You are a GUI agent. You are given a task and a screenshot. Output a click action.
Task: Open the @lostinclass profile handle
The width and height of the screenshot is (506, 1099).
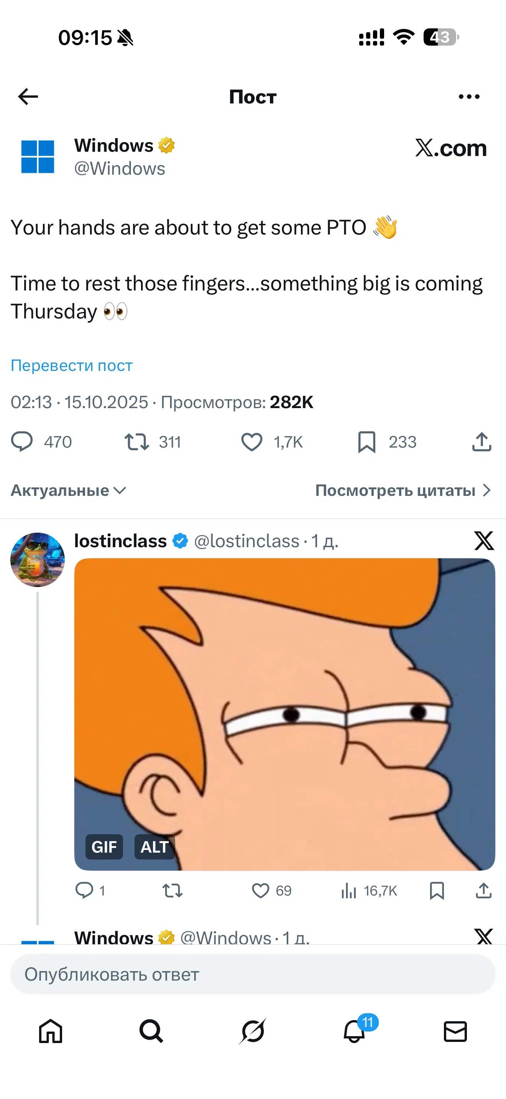[246, 541]
